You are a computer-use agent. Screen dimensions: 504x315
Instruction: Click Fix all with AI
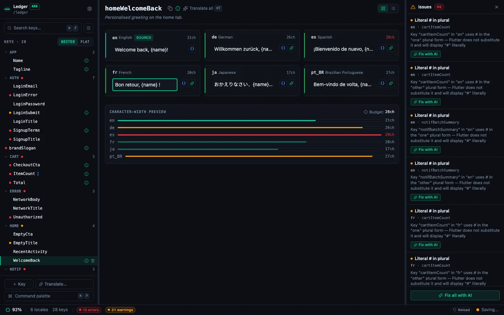coord(455,295)
